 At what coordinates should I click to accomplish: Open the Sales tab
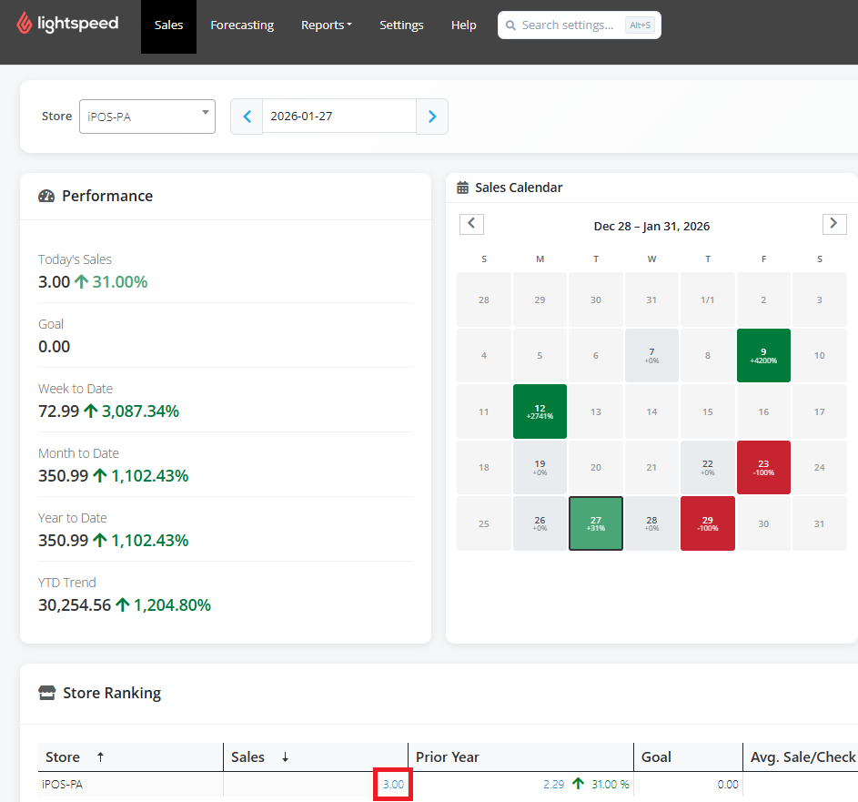coord(168,25)
